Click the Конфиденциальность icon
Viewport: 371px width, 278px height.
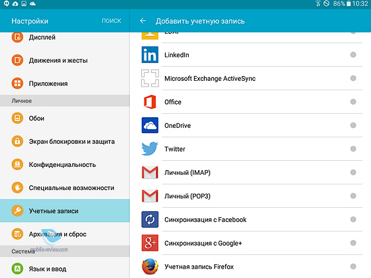[x=17, y=164]
